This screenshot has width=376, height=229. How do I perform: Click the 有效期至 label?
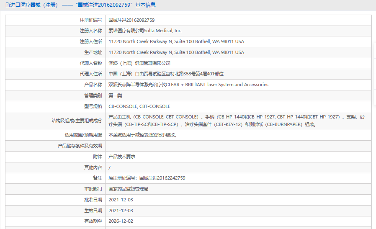[x=93, y=221]
